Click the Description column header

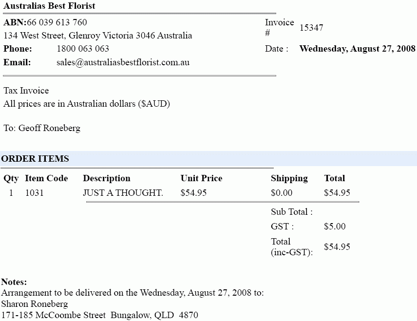tap(107, 178)
